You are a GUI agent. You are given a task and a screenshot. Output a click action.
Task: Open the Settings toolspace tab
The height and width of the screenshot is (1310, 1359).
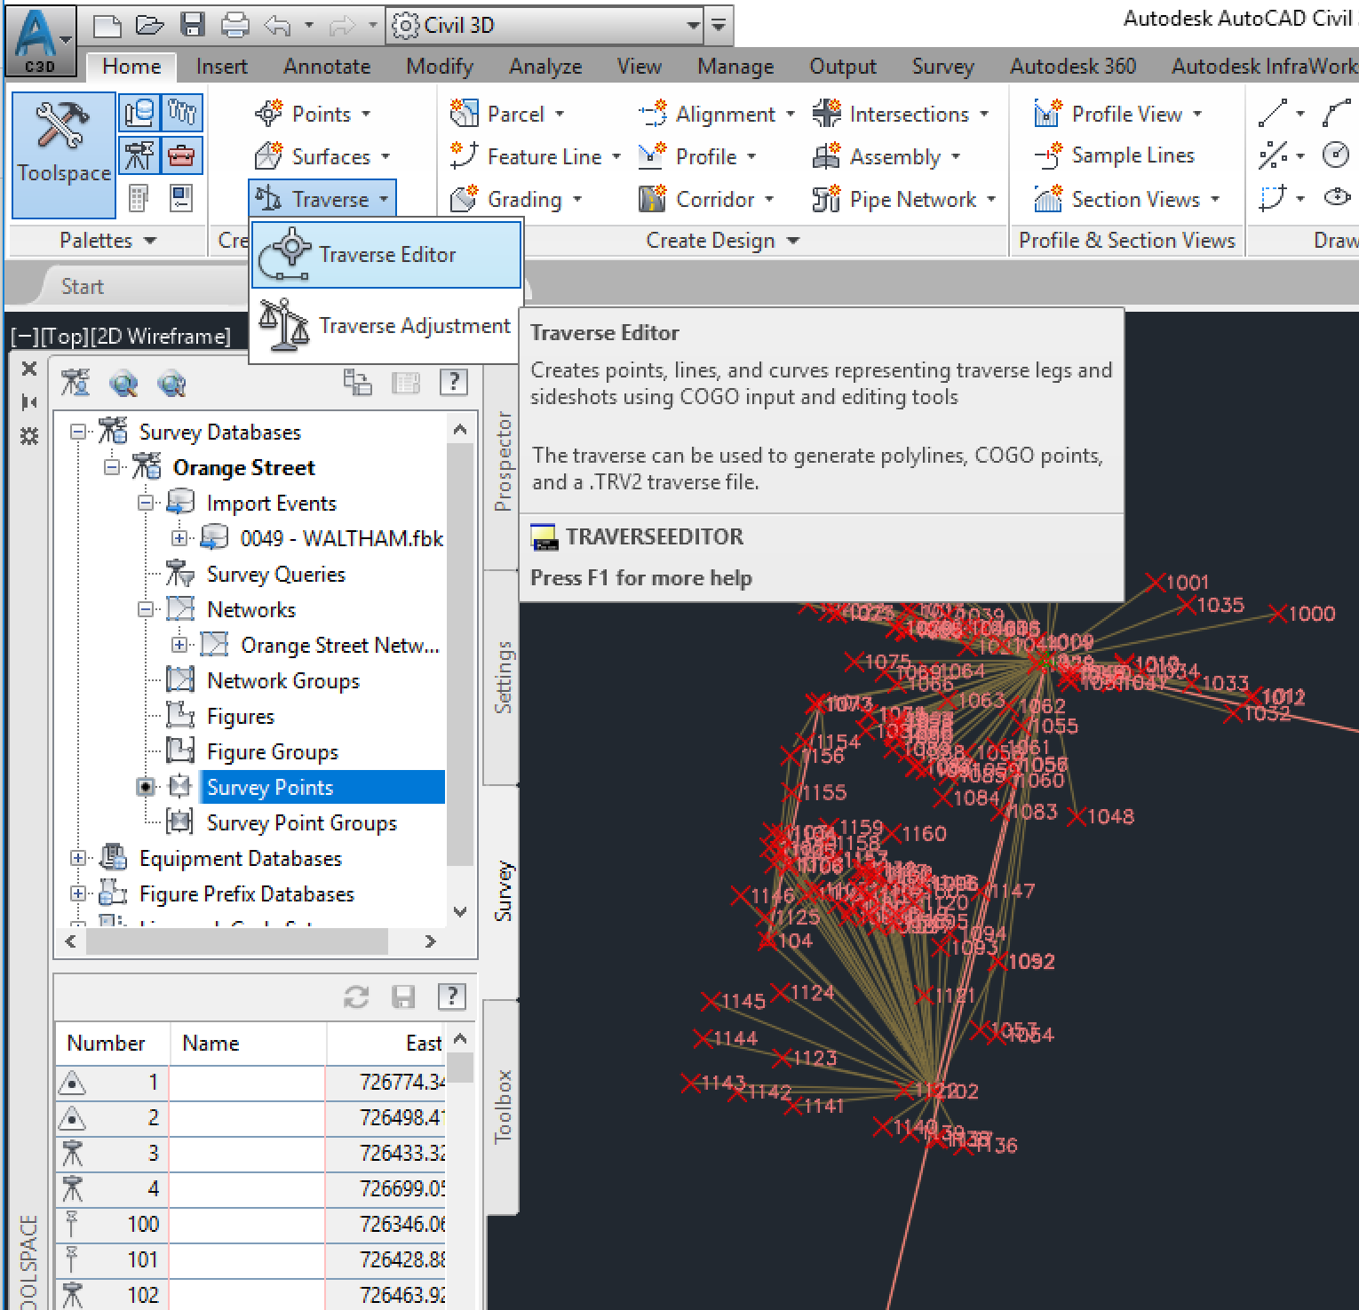[x=503, y=678]
